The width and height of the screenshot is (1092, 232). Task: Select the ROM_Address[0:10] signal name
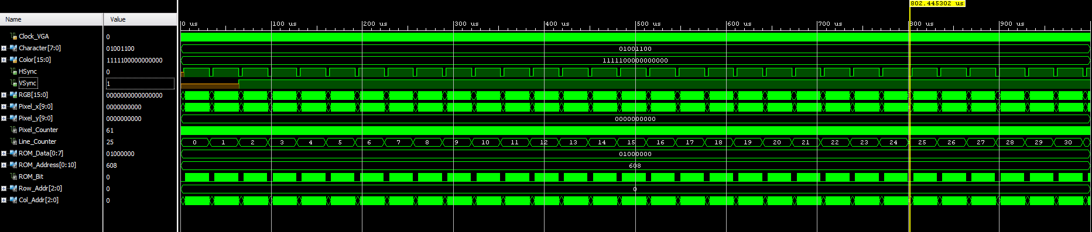click(x=47, y=165)
